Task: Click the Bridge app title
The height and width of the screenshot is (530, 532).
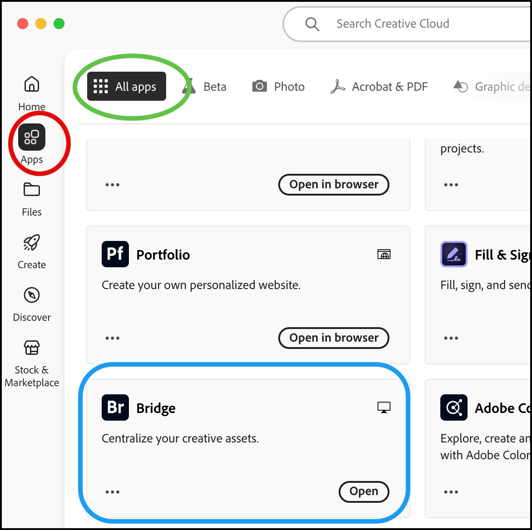Action: [x=156, y=408]
